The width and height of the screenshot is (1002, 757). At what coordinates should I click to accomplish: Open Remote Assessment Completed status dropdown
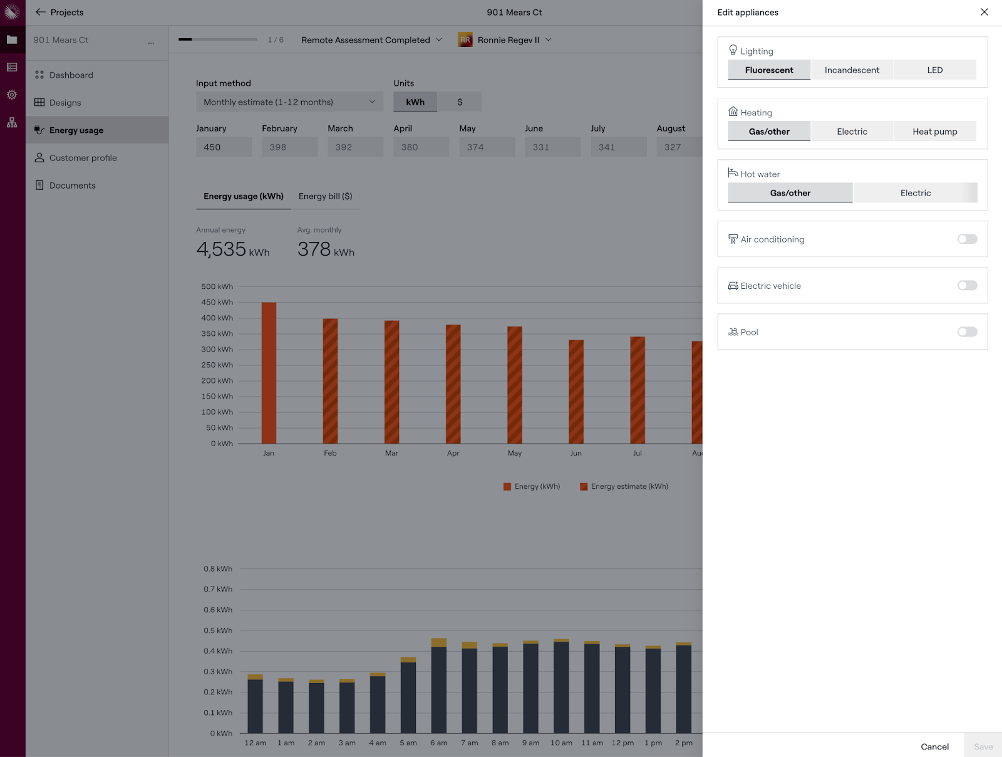coord(371,40)
